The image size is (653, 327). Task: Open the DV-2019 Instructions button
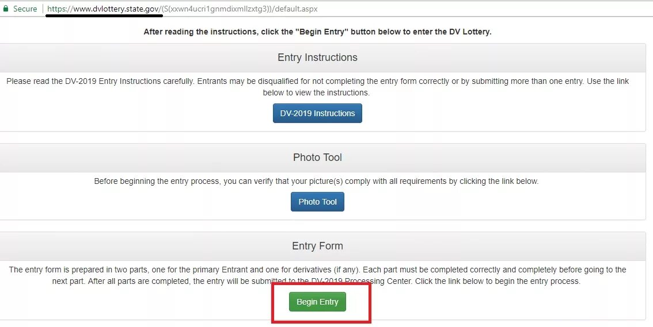317,113
